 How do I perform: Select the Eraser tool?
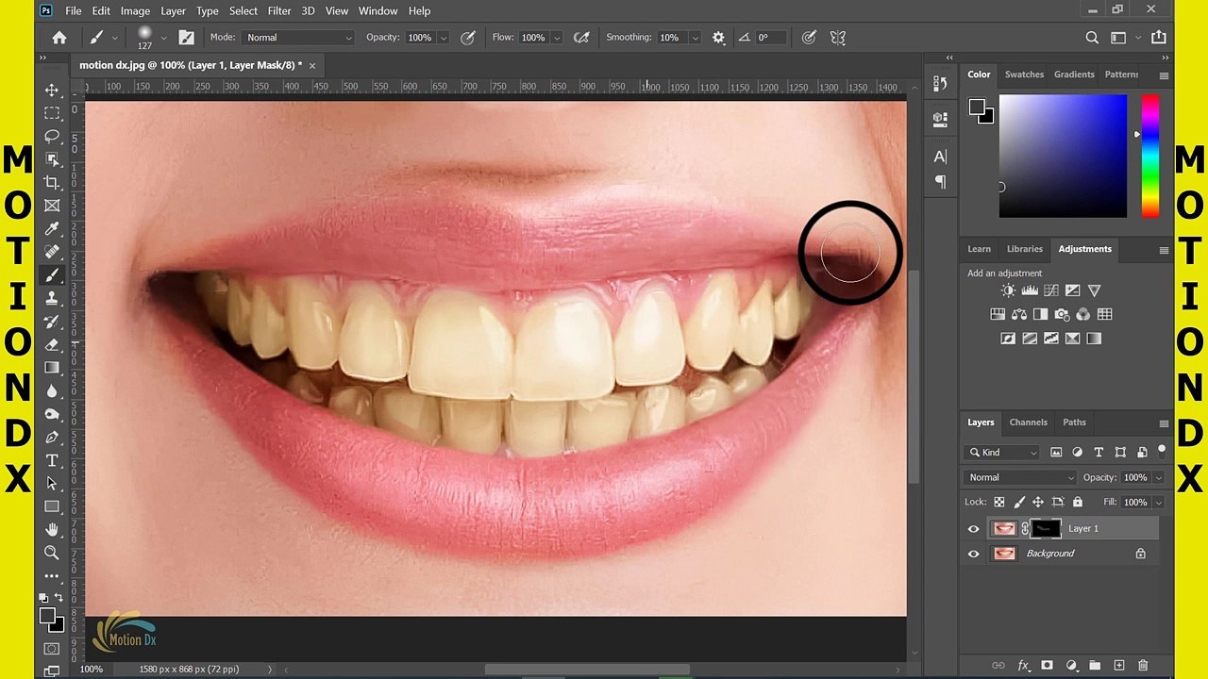click(52, 344)
